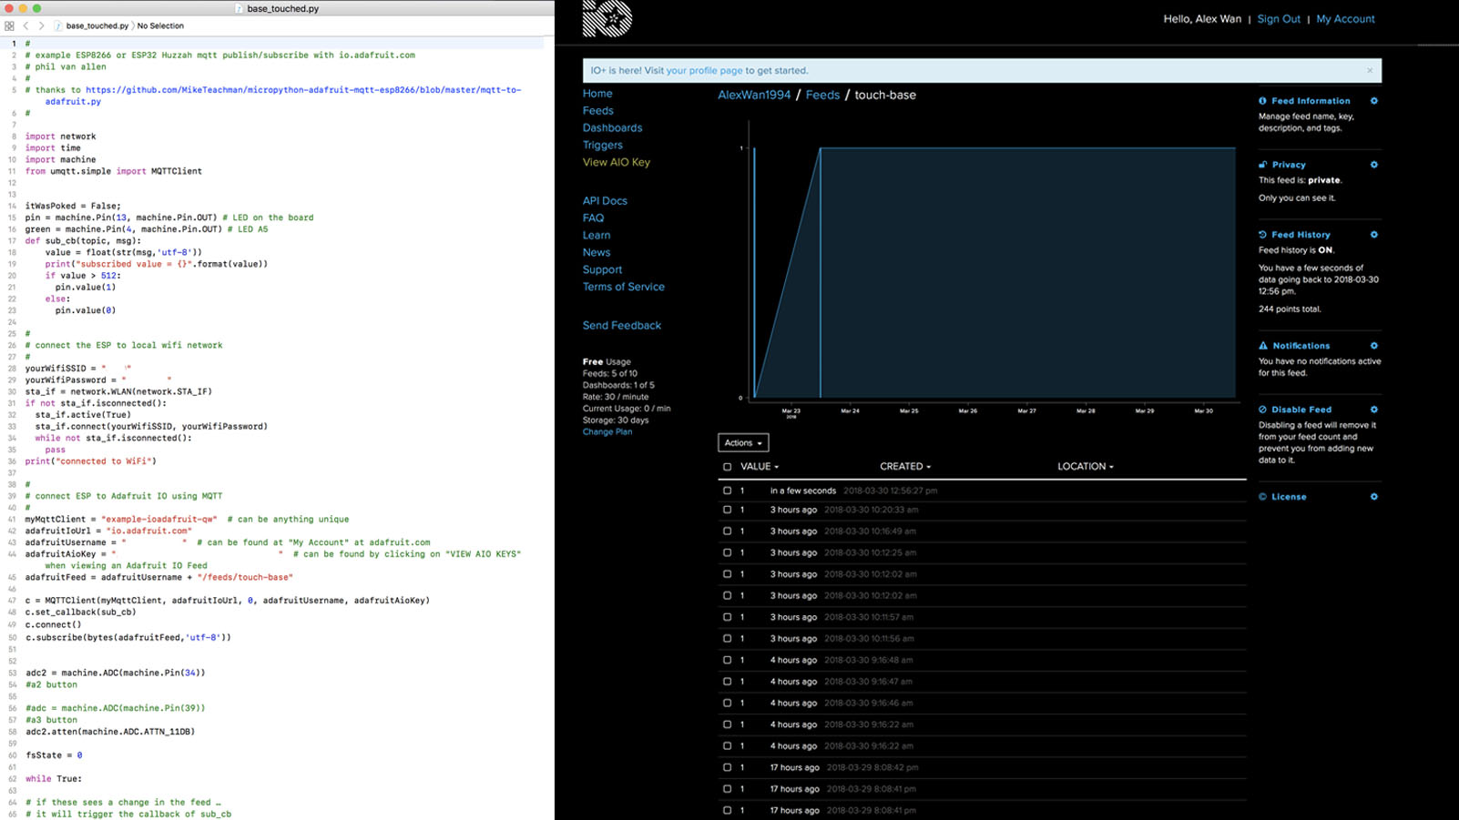Viewport: 1459px width, 820px height.
Task: Check the row created 'in a few seconds'
Action: click(727, 491)
